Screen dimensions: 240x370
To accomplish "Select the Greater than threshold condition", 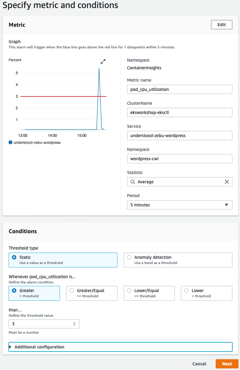I will click(x=14, y=291).
